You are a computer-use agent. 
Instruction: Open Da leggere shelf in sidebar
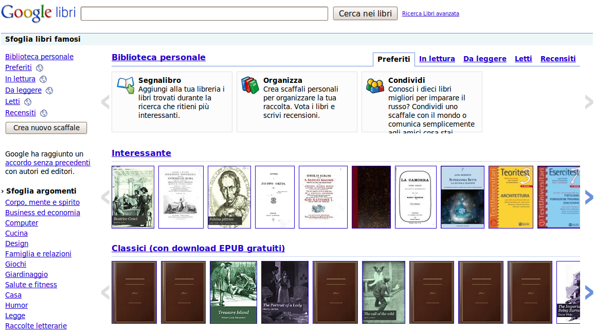click(x=24, y=91)
